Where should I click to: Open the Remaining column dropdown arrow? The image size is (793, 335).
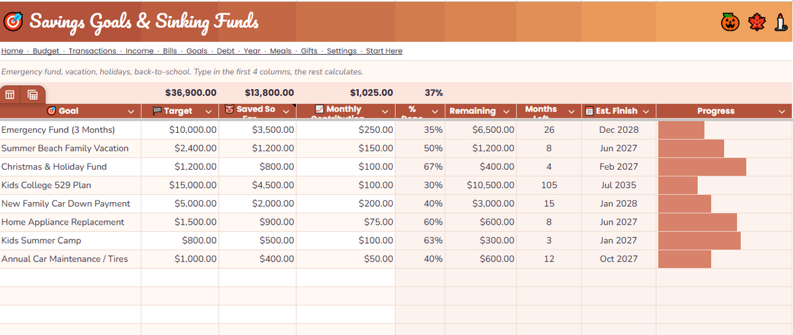[x=506, y=111]
